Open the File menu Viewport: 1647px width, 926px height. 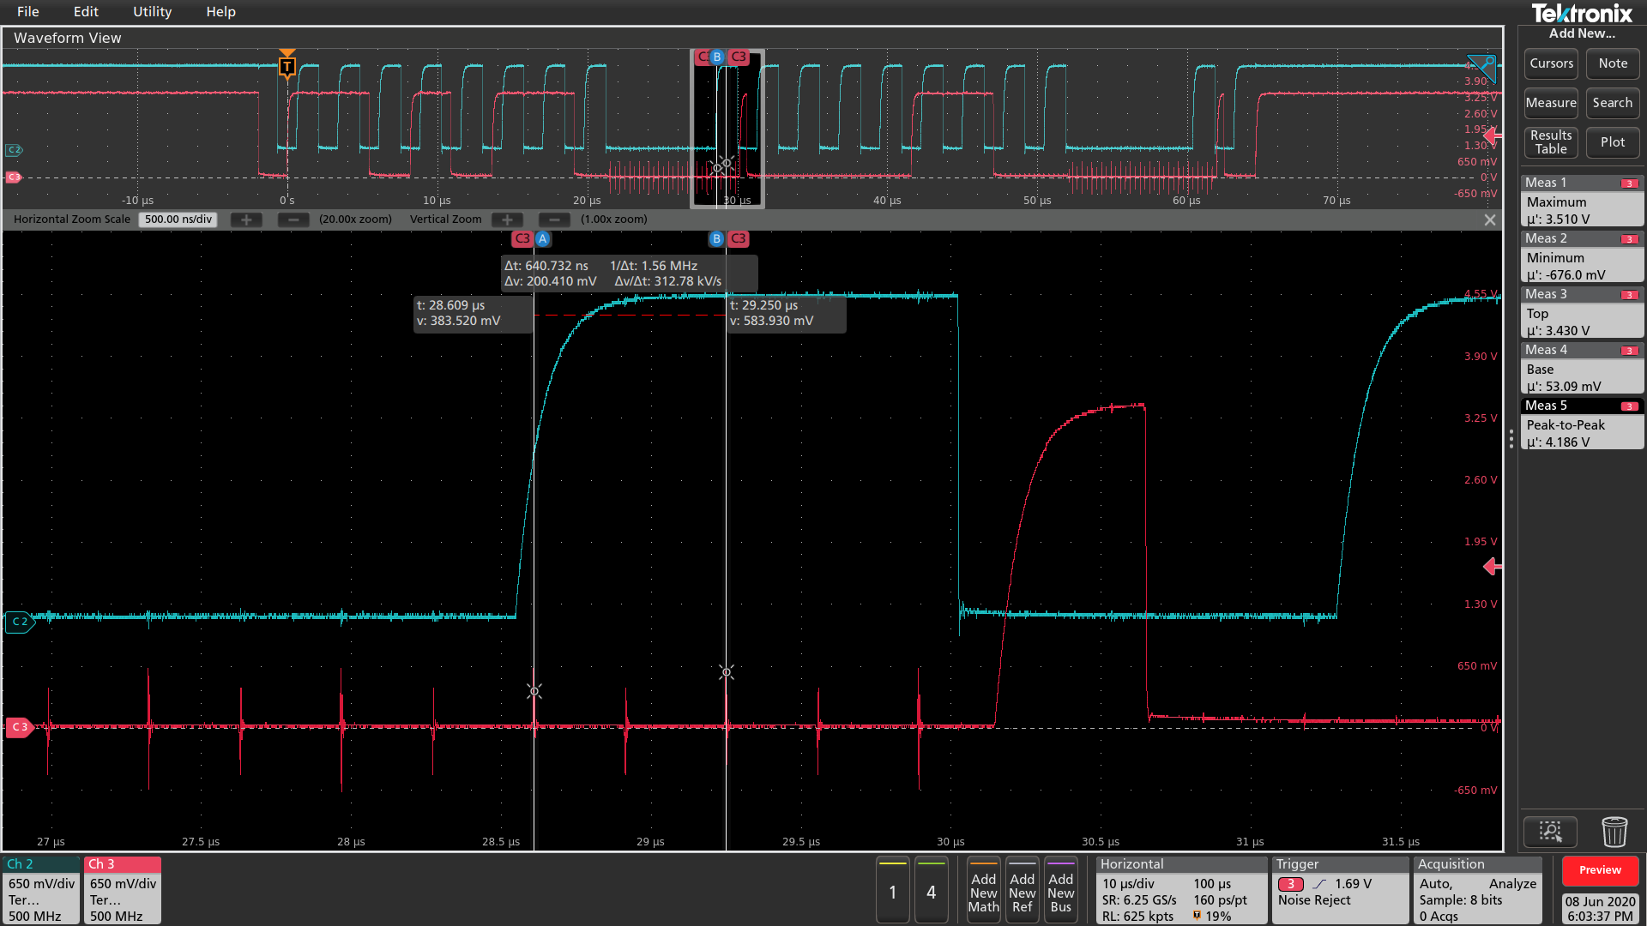(x=28, y=12)
